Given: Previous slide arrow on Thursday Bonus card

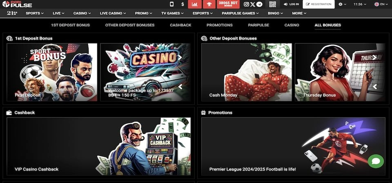Looking at the screenshot, I should coord(375,87).
